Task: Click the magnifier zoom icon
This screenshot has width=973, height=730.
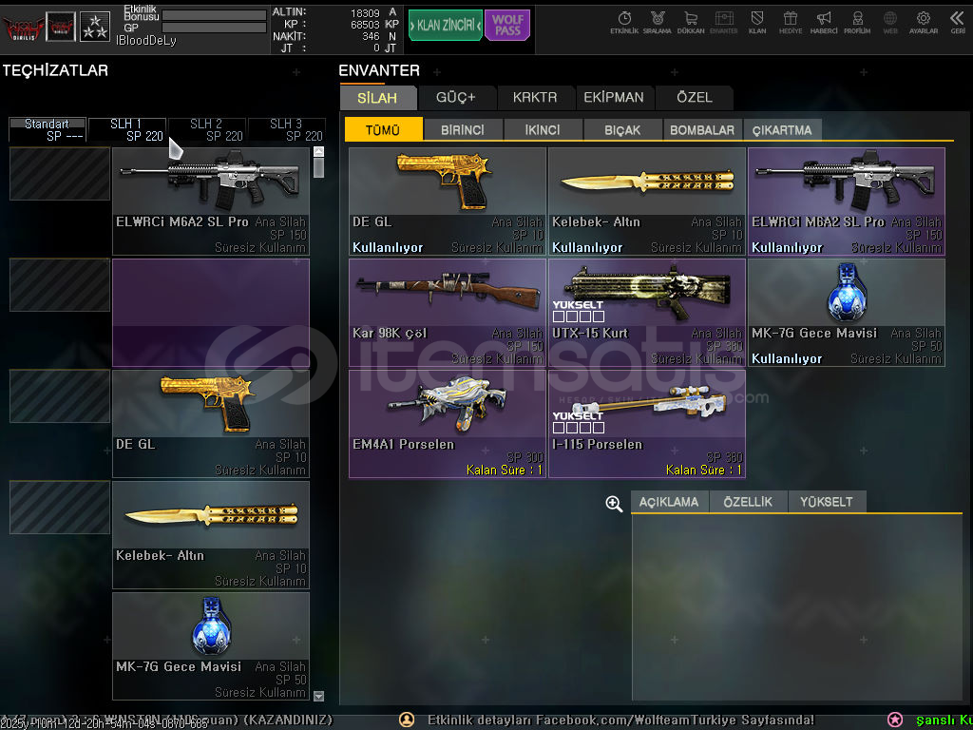Action: click(x=614, y=504)
